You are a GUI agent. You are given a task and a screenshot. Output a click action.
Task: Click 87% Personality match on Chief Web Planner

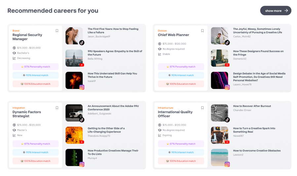[x=181, y=67]
